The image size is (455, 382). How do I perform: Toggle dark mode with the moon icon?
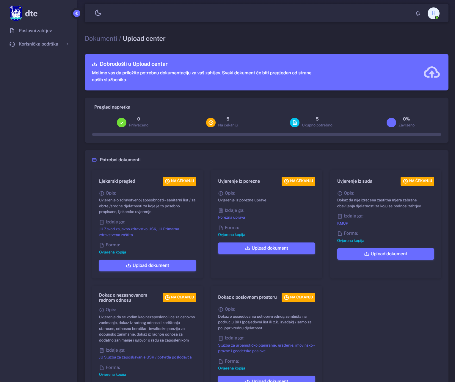tap(98, 13)
